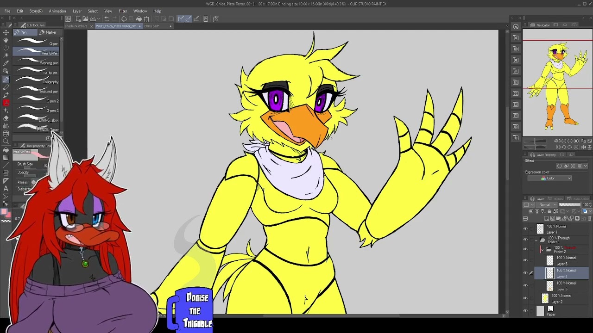Open the Edit menu

[20, 11]
